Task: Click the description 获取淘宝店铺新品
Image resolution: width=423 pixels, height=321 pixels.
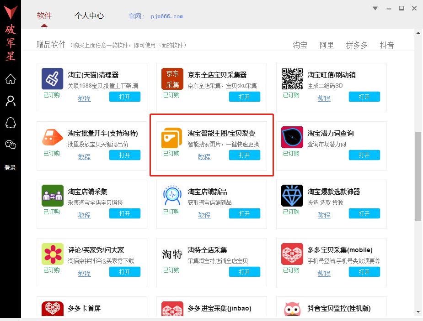Action: click(209, 202)
